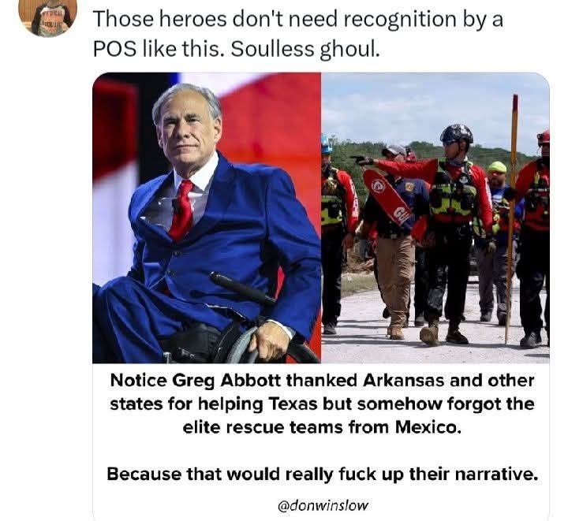Click the black helmet of the pointing rescuer
The image size is (568, 521).
(457, 133)
